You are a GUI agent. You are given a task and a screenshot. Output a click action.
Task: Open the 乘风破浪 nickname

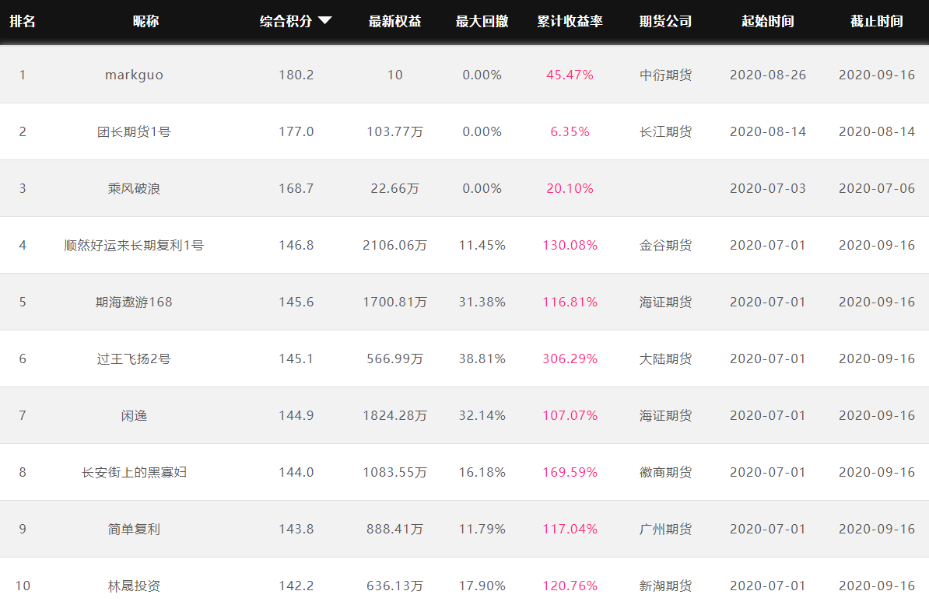pyautogui.click(x=134, y=189)
